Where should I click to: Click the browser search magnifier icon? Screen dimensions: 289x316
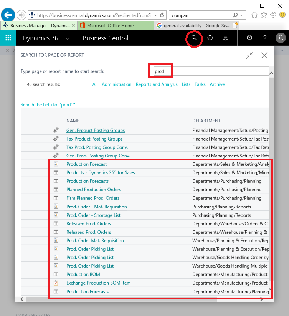235,15
